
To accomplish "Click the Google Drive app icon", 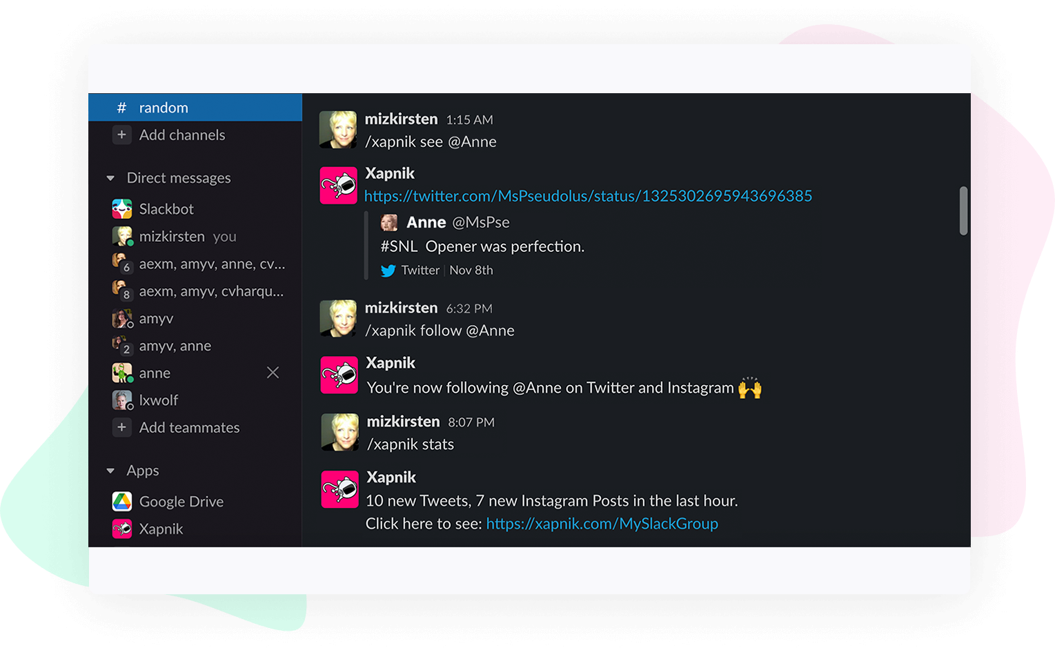I will pos(122,502).
